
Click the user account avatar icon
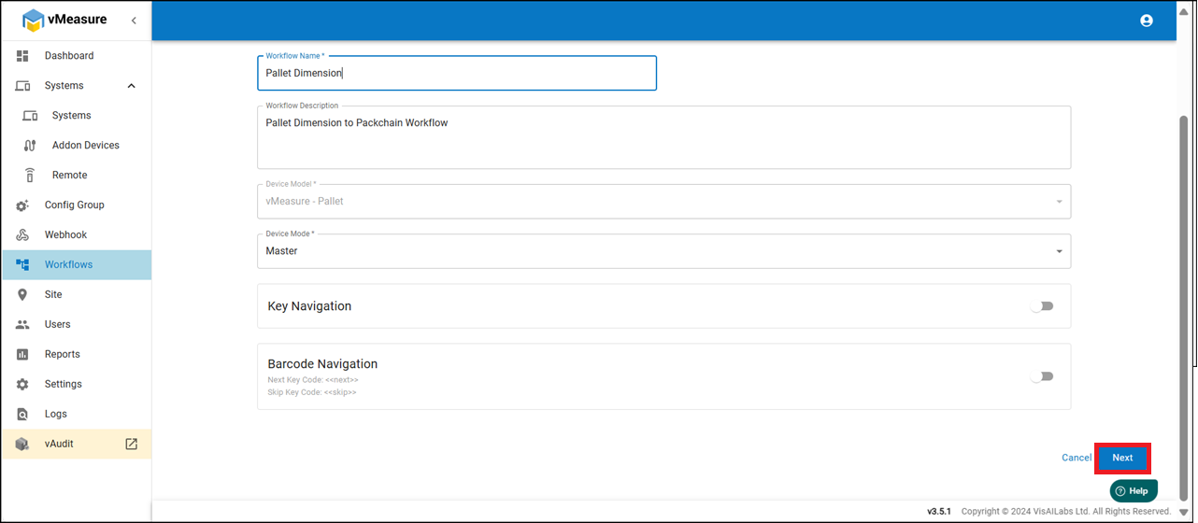click(1147, 21)
